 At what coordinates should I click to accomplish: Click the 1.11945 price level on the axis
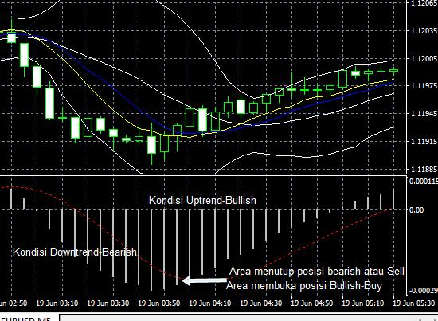pyautogui.click(x=424, y=113)
